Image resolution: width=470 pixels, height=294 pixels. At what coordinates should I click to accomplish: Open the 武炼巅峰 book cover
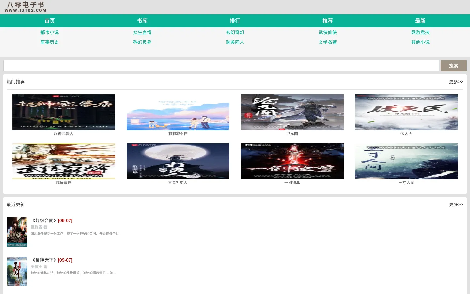64,161
